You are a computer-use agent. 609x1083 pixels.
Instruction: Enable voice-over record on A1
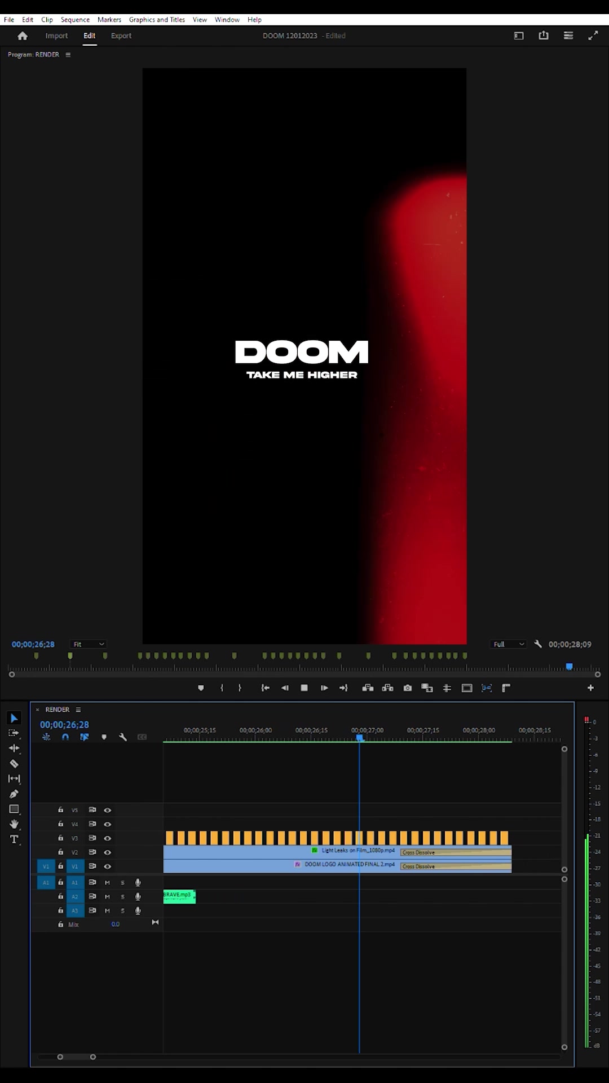pyautogui.click(x=138, y=883)
